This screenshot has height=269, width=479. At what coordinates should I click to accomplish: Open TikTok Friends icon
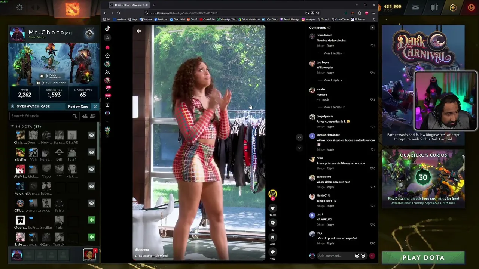[107, 72]
